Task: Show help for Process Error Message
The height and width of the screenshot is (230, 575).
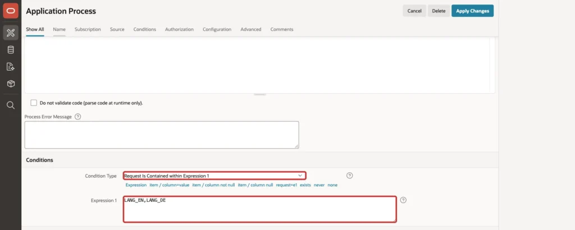Action: click(x=77, y=117)
